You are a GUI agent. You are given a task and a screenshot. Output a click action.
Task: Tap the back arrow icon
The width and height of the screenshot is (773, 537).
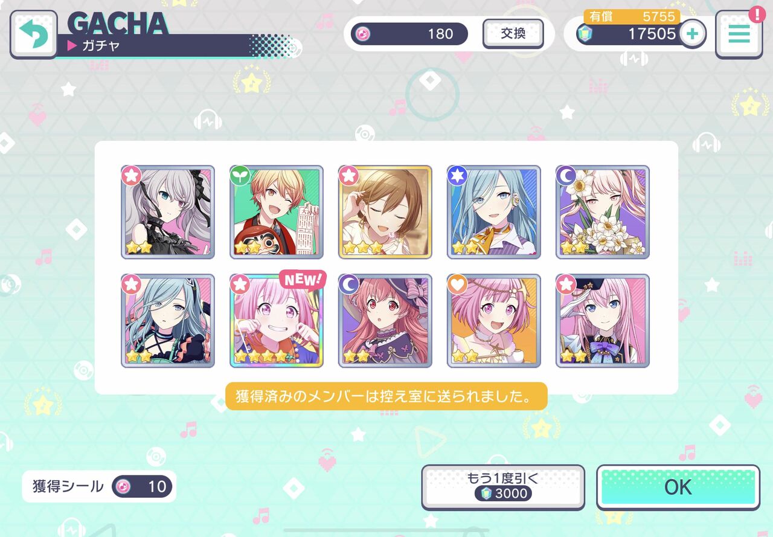[x=34, y=34]
